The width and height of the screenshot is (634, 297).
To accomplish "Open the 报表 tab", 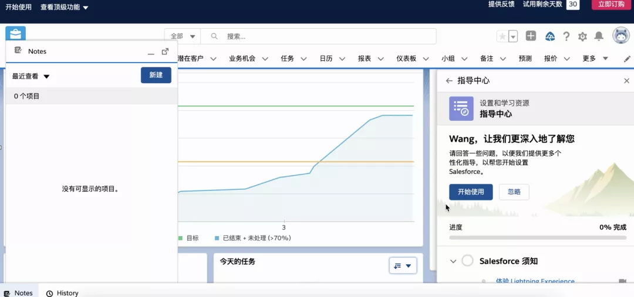I will coord(365,59).
